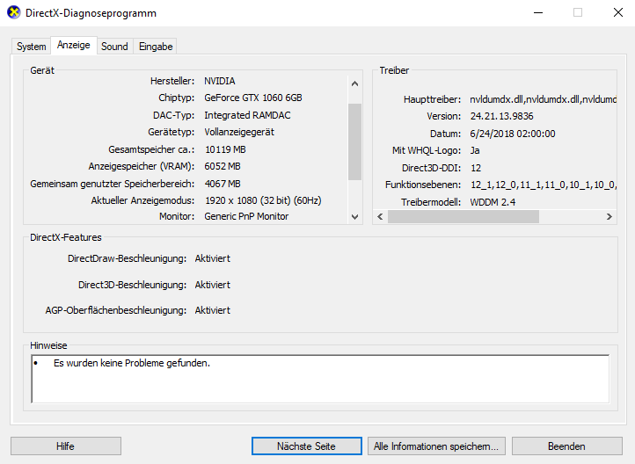Viewport: 635px width, 464px height.
Task: Click the "Chiptyp:" label
Action: coord(177,98)
